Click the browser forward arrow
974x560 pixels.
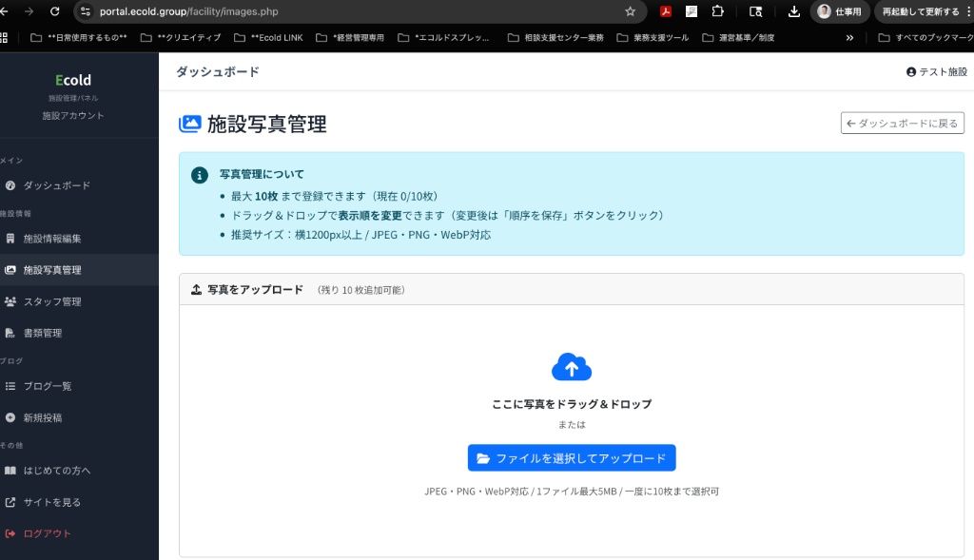[x=29, y=11]
